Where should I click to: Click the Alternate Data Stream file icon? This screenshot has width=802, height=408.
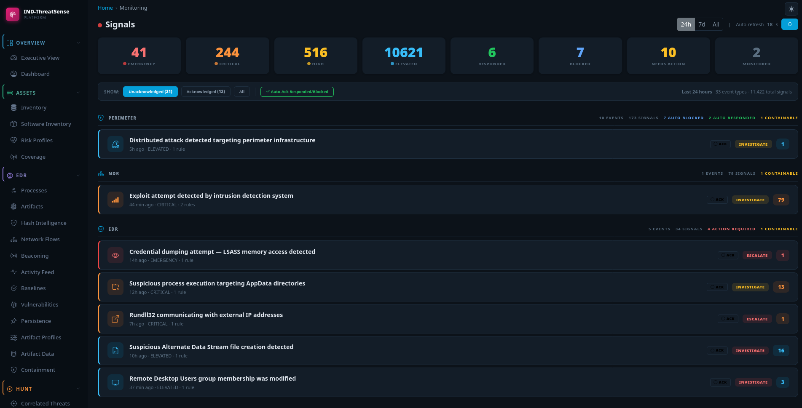point(115,350)
